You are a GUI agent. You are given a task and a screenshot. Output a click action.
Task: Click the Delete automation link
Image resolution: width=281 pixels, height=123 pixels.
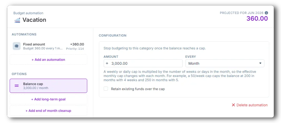(250, 105)
